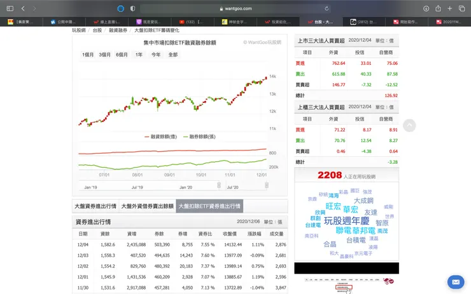This screenshot has height=294, width=471.
Task: Click the blue circle extension icon
Action: [120, 9]
